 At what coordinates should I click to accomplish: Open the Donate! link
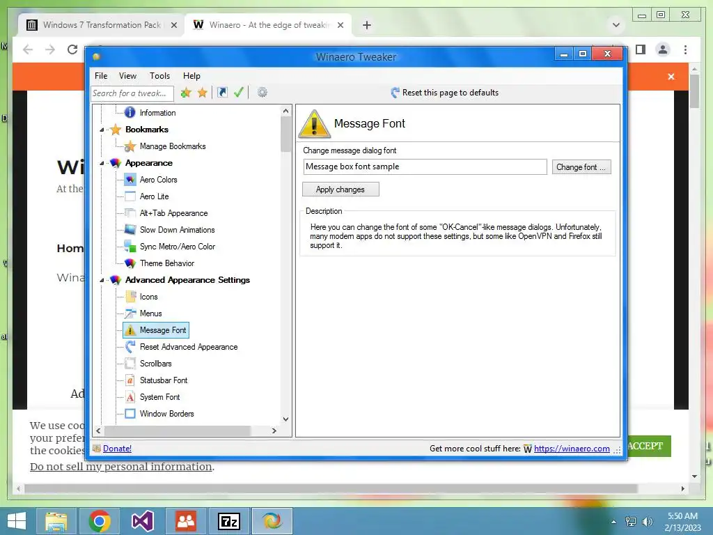pos(117,449)
